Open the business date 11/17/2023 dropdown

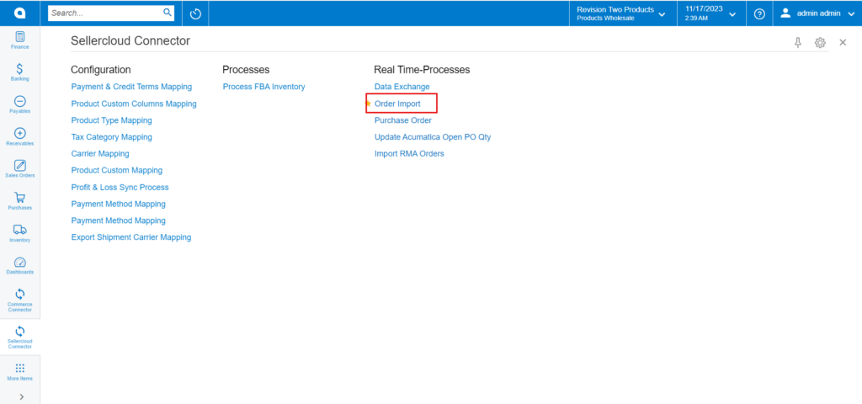click(710, 13)
